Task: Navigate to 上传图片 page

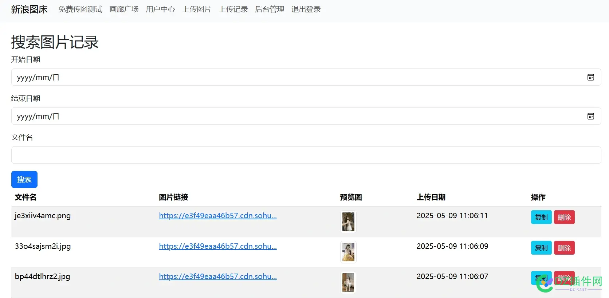Action: (x=197, y=9)
